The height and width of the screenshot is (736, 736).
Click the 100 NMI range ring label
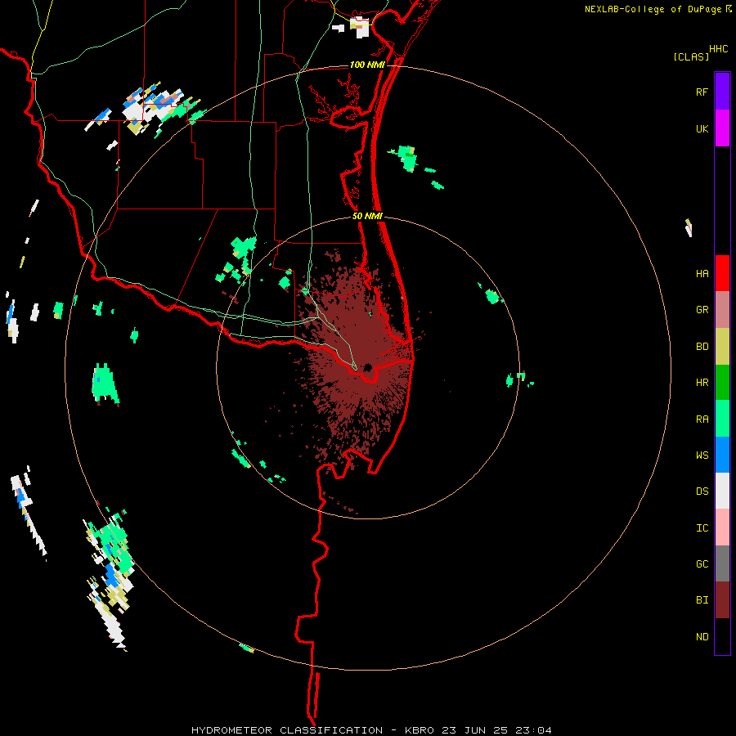pos(367,65)
